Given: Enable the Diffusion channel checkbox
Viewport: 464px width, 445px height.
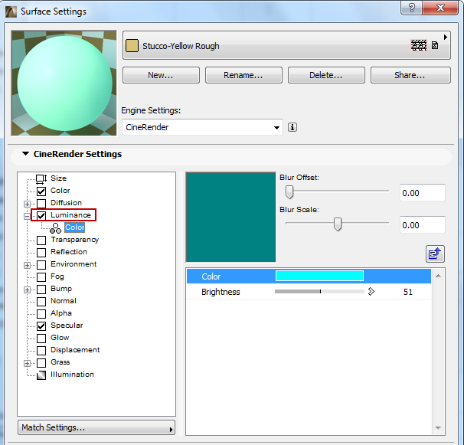Looking at the screenshot, I should click(41, 204).
